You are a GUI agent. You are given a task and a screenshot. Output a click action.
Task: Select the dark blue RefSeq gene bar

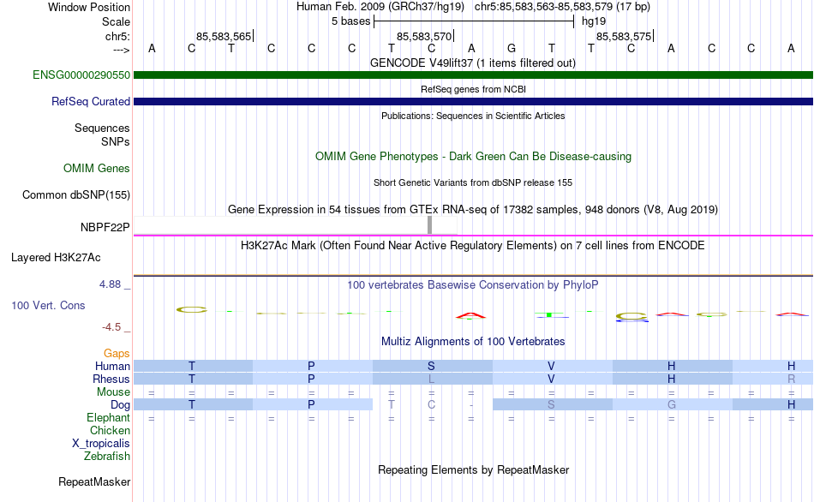[x=473, y=101]
